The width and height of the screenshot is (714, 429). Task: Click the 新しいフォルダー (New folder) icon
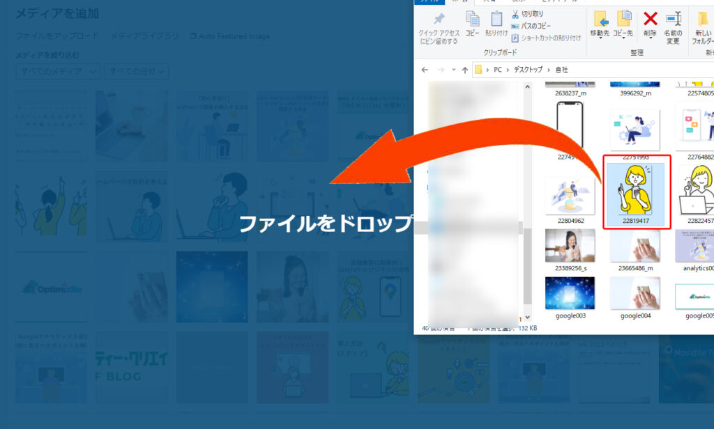pyautogui.click(x=703, y=28)
